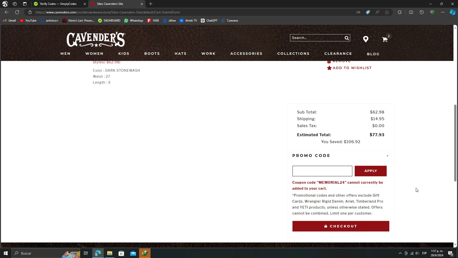The image size is (458, 258).
Task: Open a new browser tab
Action: (151, 4)
